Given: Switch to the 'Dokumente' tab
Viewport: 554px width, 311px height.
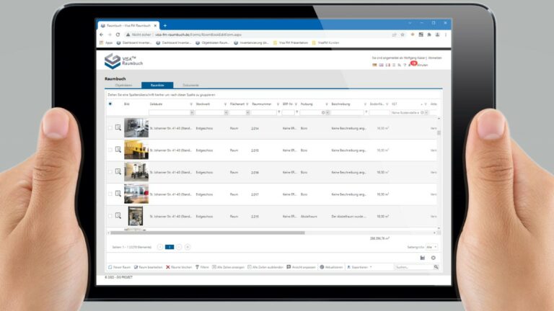Looking at the screenshot, I should point(190,85).
